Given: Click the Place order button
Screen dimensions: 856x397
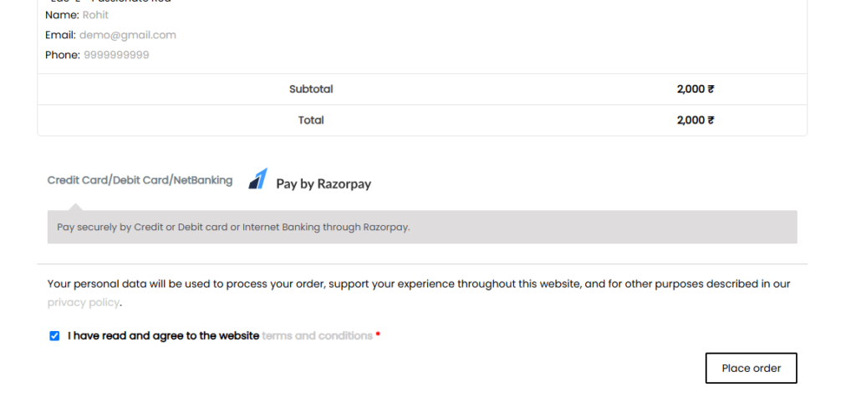Looking at the screenshot, I should point(752,368).
